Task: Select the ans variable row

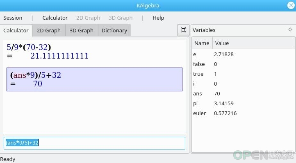Action: click(243, 93)
